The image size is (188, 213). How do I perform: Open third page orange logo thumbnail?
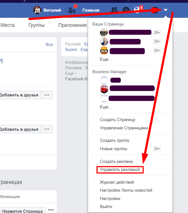pos(104,50)
